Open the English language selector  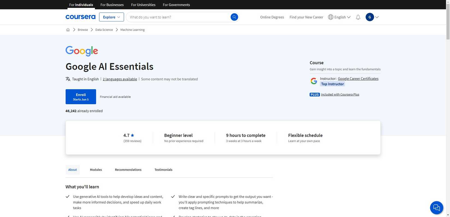click(x=339, y=17)
